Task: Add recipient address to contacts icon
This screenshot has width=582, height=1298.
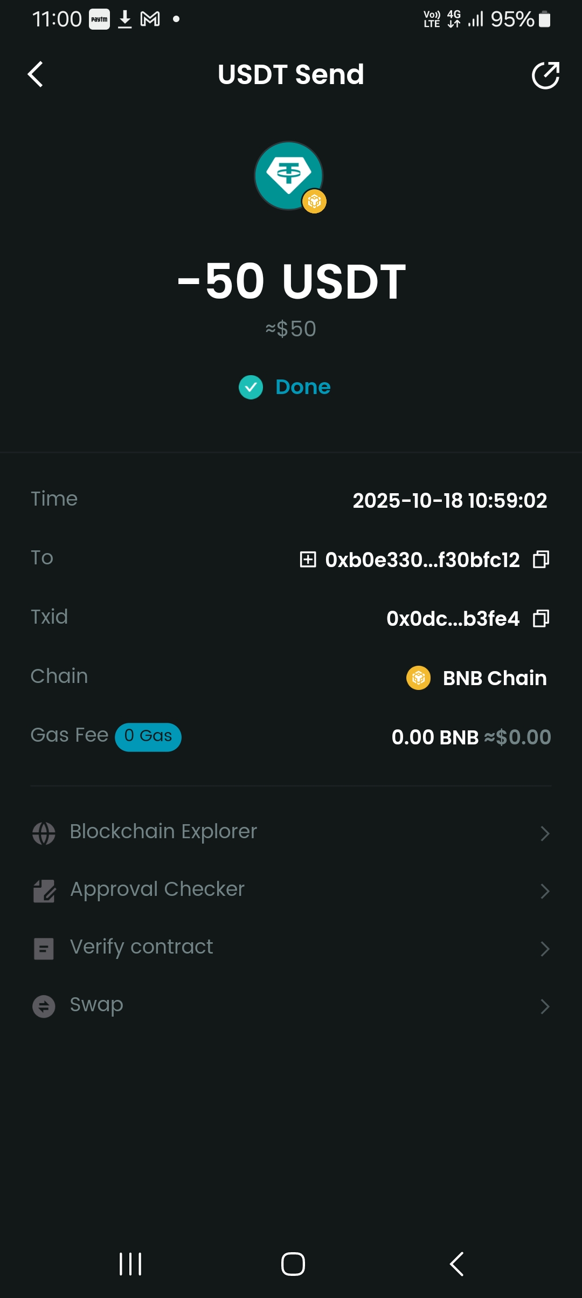Action: tap(308, 560)
